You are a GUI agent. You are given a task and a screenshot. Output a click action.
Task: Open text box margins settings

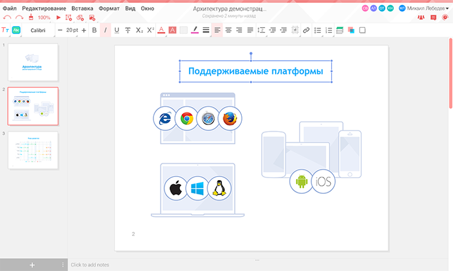click(294, 30)
